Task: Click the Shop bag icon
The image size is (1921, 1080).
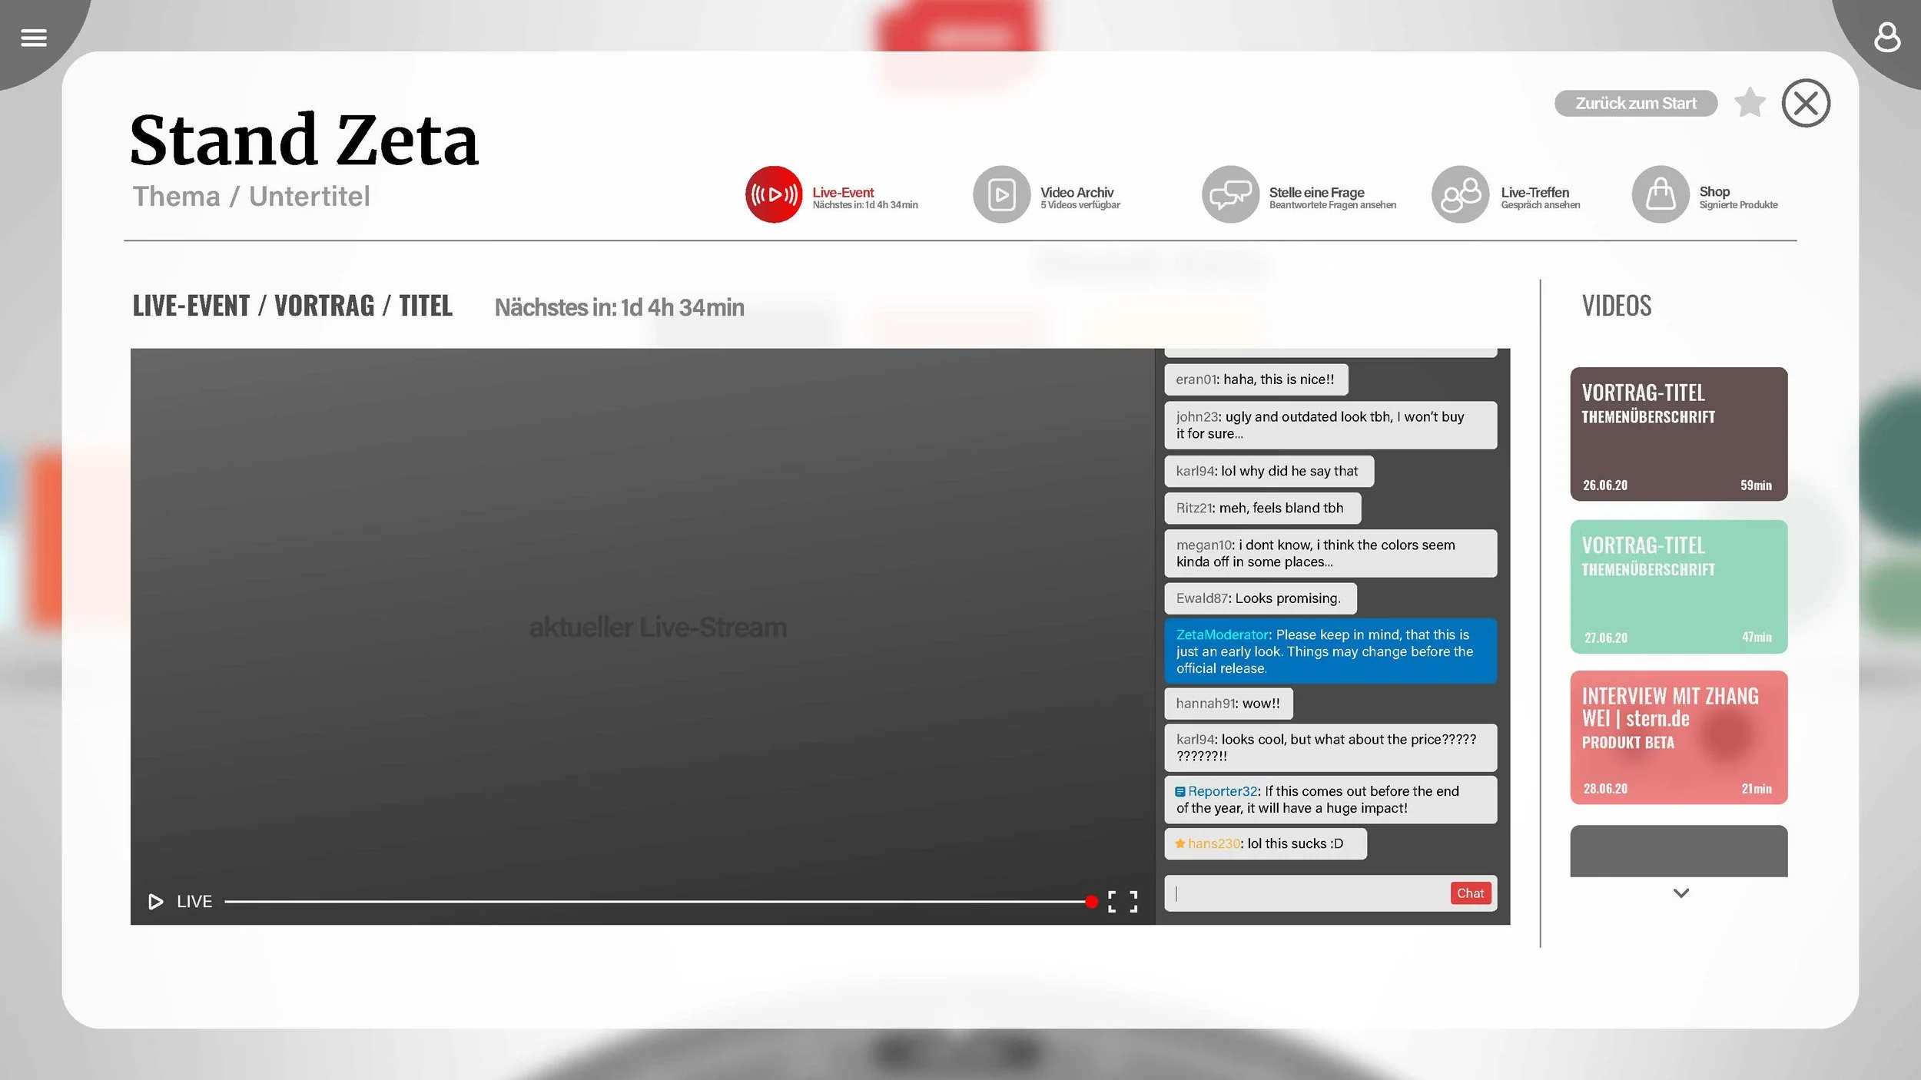Action: click(x=1660, y=194)
